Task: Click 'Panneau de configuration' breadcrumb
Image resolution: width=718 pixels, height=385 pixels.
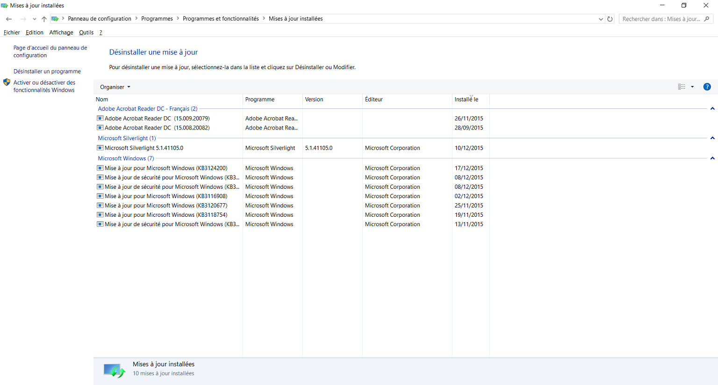Action: point(100,19)
